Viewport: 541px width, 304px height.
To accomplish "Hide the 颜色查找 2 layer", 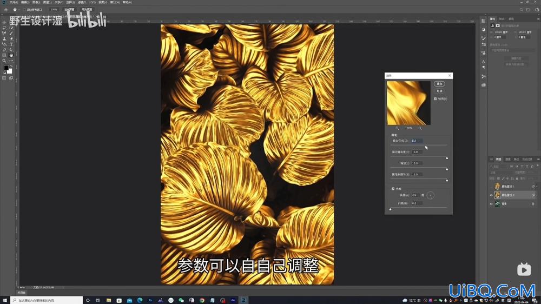I will pyautogui.click(x=491, y=195).
